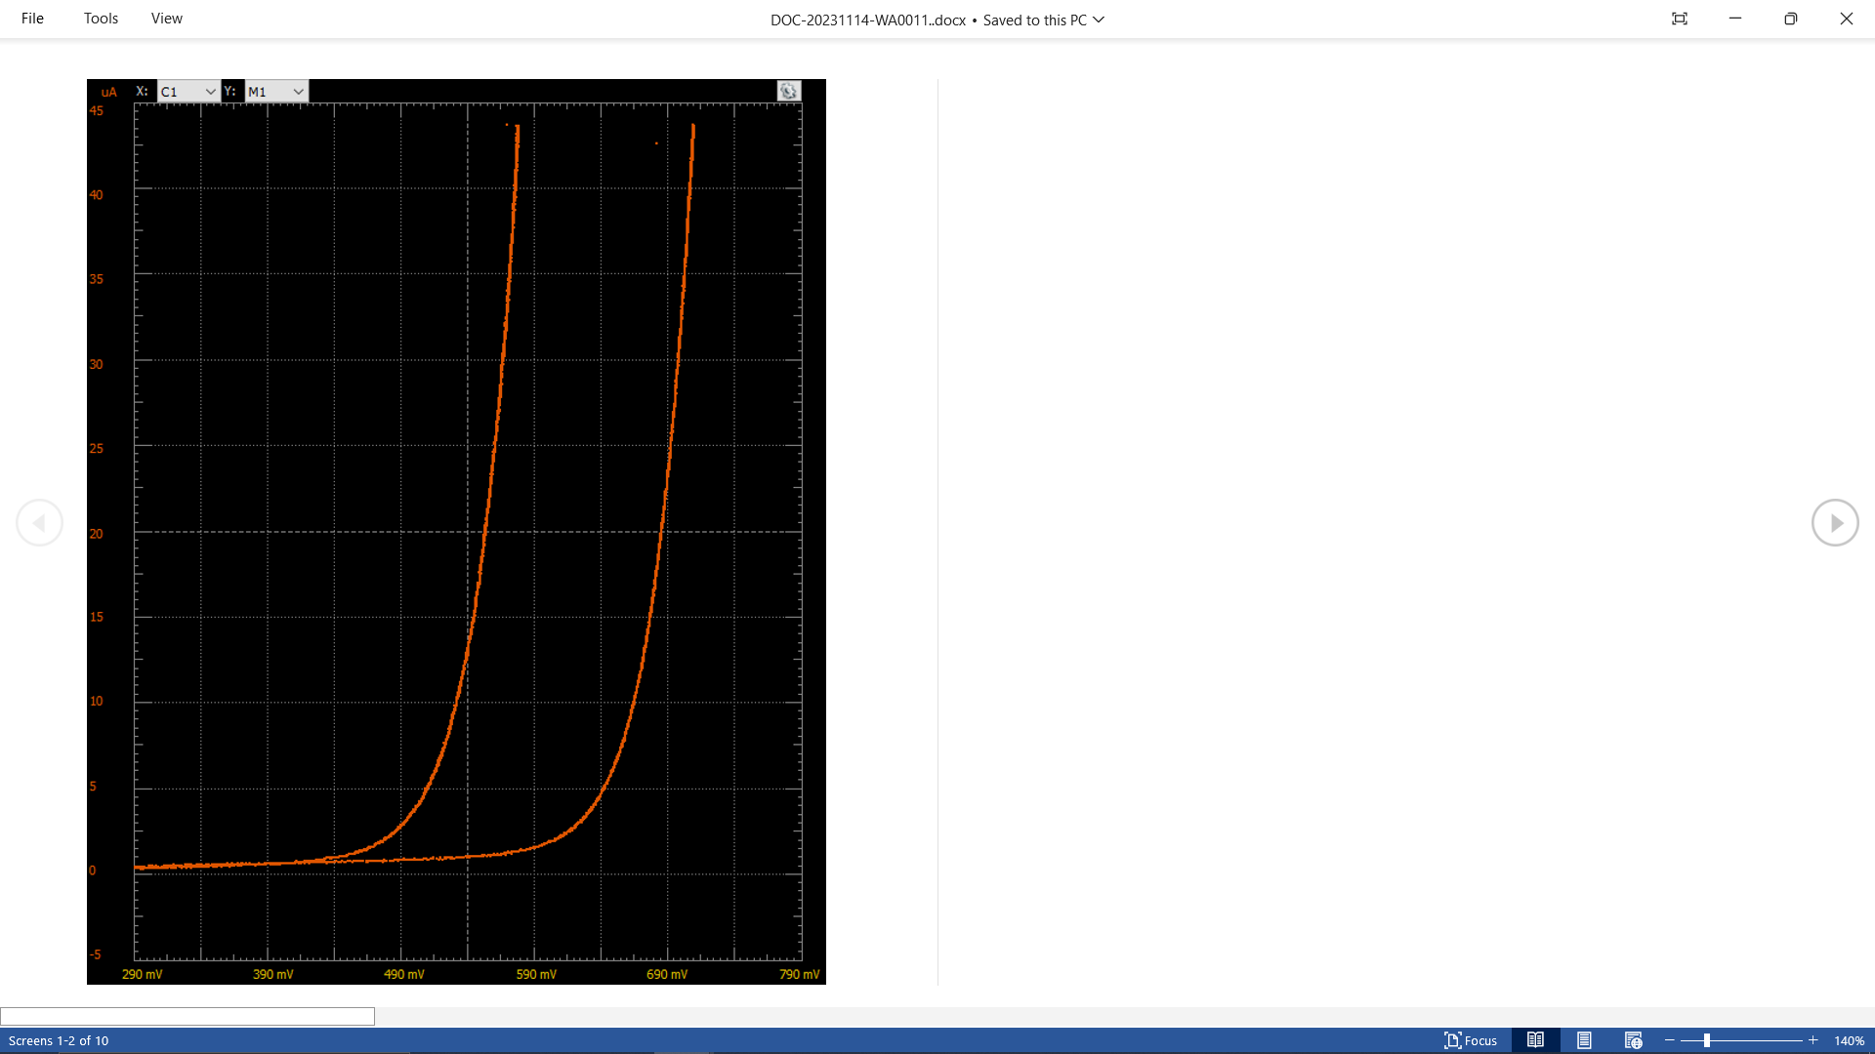Enable Focus mode
Image resolution: width=1875 pixels, height=1054 pixels.
(1471, 1040)
